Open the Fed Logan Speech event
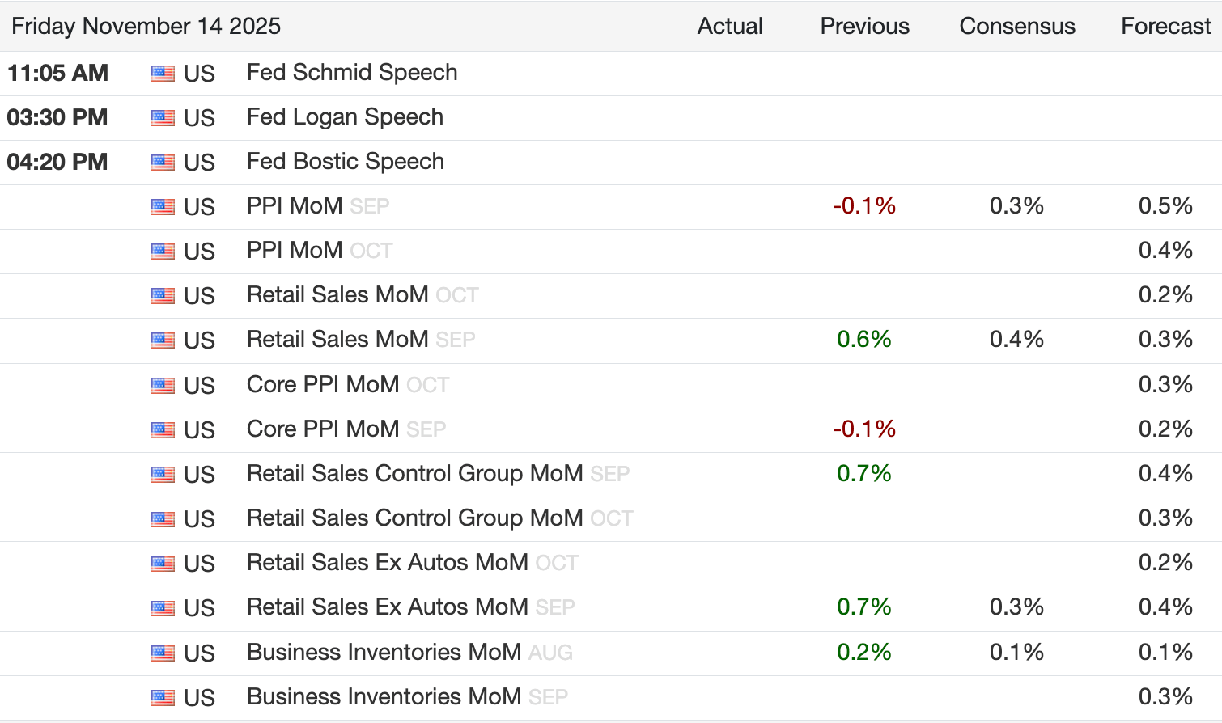Screen dimensions: 1222x723 345,117
